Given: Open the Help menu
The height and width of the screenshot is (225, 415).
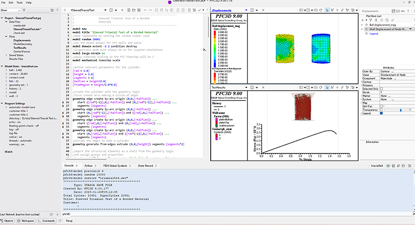Looking at the screenshot, I should [29, 2].
